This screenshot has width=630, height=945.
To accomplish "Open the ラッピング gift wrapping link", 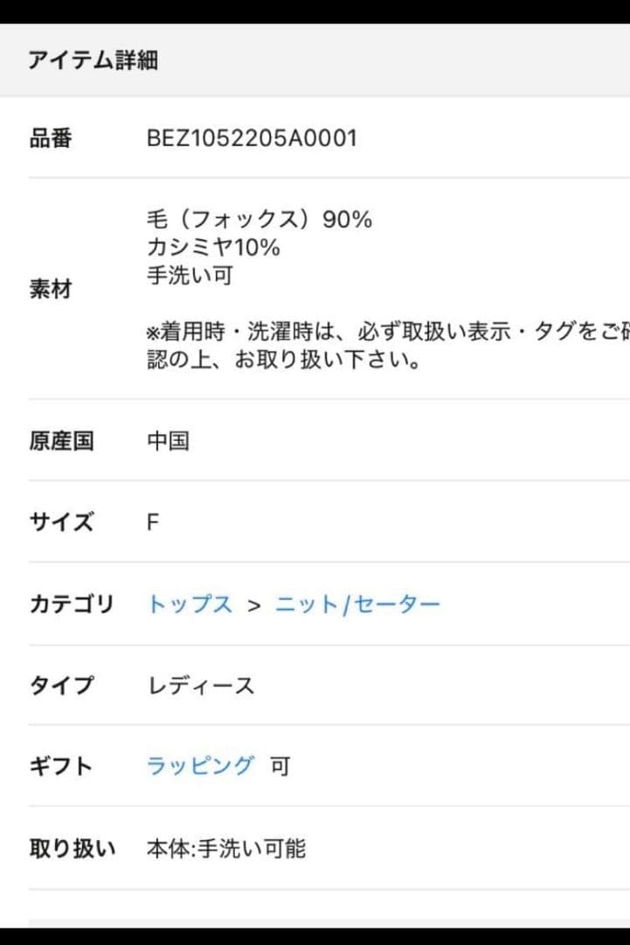I will point(198,766).
